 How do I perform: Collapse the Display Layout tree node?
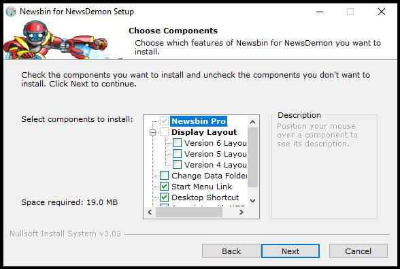click(152, 132)
